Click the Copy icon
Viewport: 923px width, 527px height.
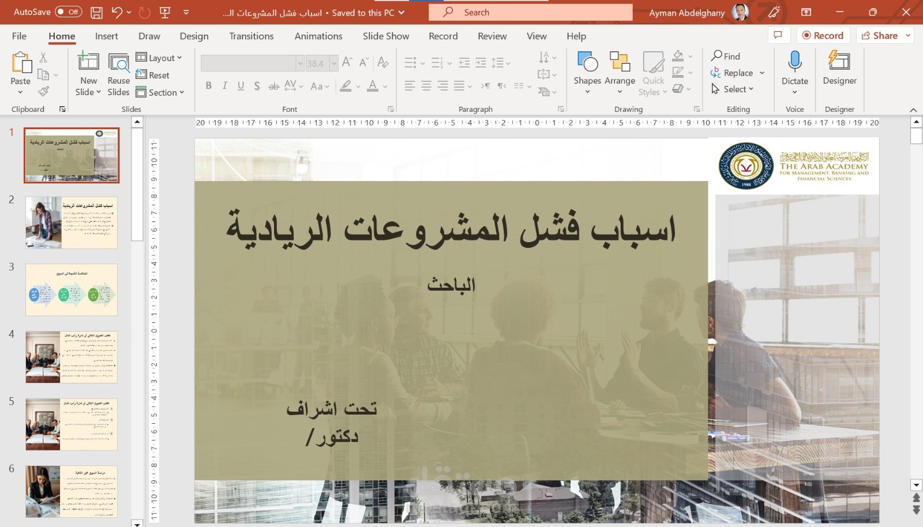pyautogui.click(x=43, y=74)
